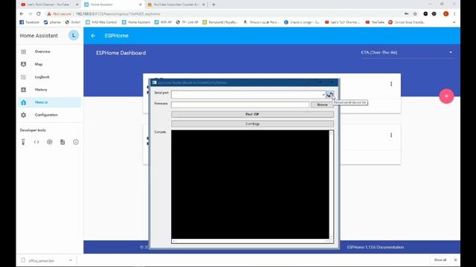The height and width of the screenshot is (267, 476).
Task: Open History in the sidebar
Action: (49, 90)
